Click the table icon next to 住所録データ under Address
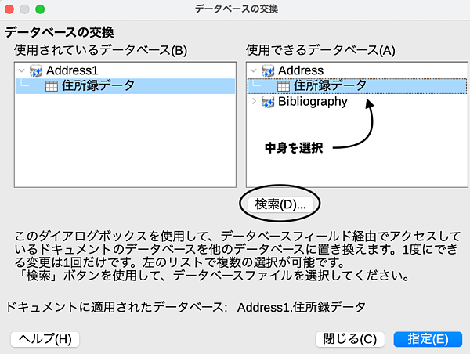This screenshot has width=470, height=354. coord(284,86)
